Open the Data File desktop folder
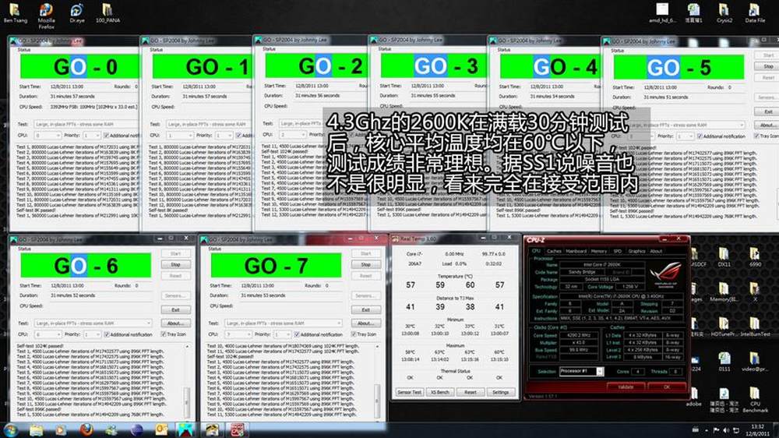This screenshot has width=779, height=438. pyautogui.click(x=755, y=14)
